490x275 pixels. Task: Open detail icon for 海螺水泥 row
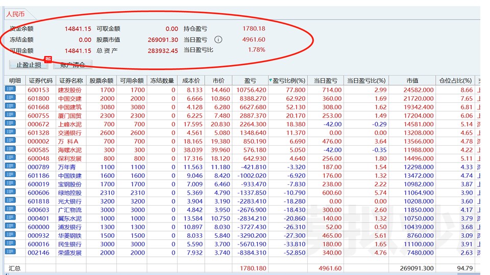coord(10,149)
